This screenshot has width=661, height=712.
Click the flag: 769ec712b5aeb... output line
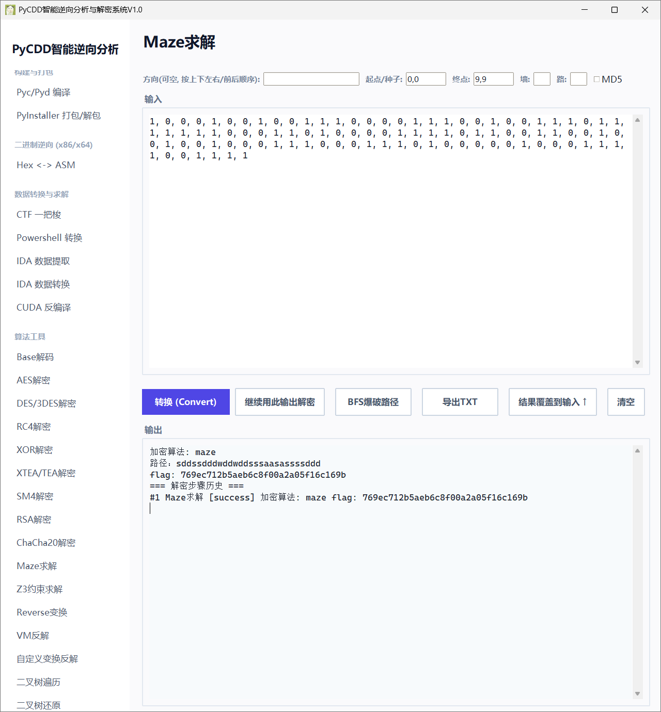[x=248, y=475]
